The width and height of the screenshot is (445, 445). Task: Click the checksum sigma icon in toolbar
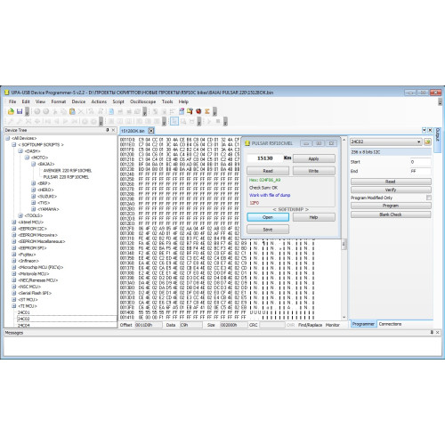[x=207, y=111]
